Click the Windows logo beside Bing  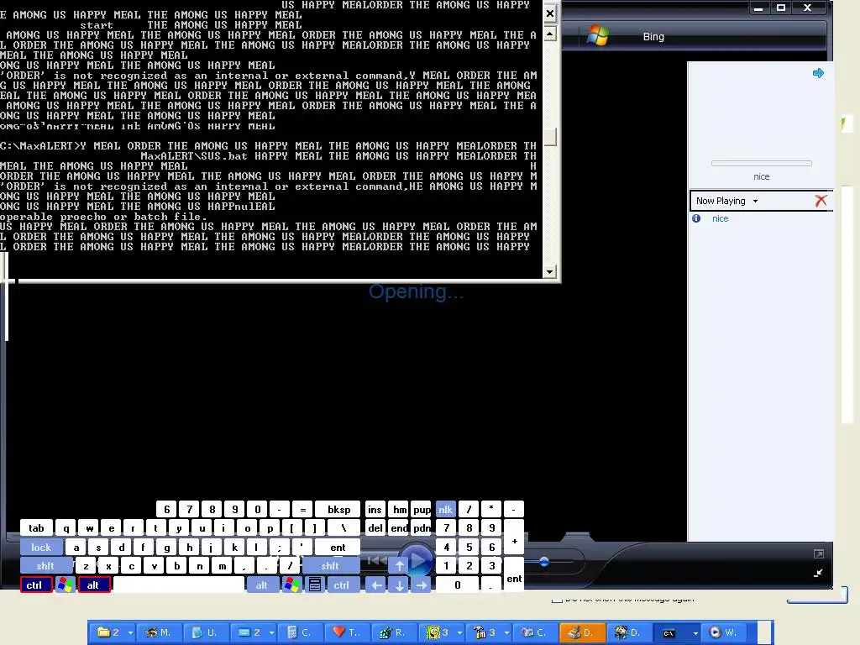point(598,36)
